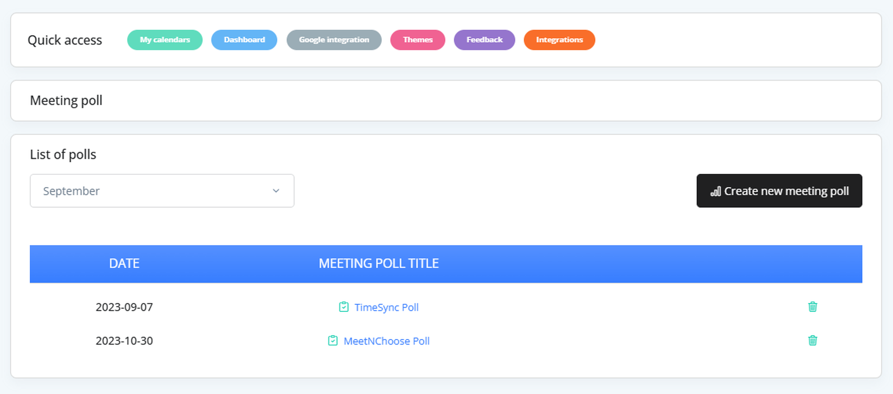This screenshot has width=893, height=394.
Task: Open the MeetNChoose Poll link
Action: (386, 341)
